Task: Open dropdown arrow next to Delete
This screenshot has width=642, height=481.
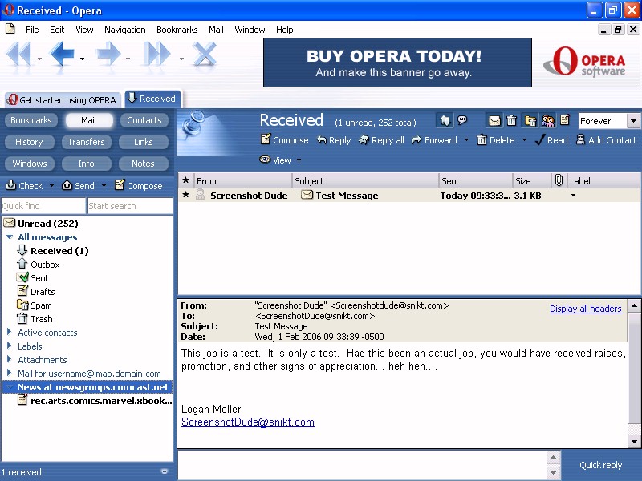Action: 524,139
